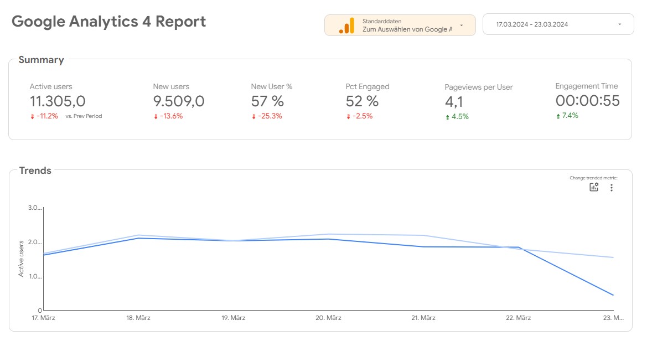The image size is (647, 356).
Task: Click the dark blue line's endpoint at 23. März
Action: click(613, 295)
